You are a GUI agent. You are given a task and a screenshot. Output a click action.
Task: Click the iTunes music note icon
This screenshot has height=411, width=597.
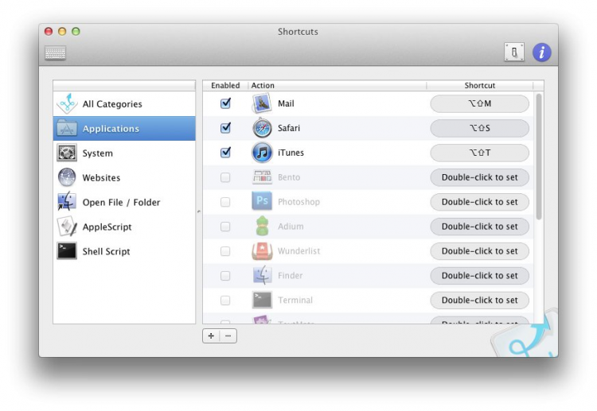[x=262, y=153]
